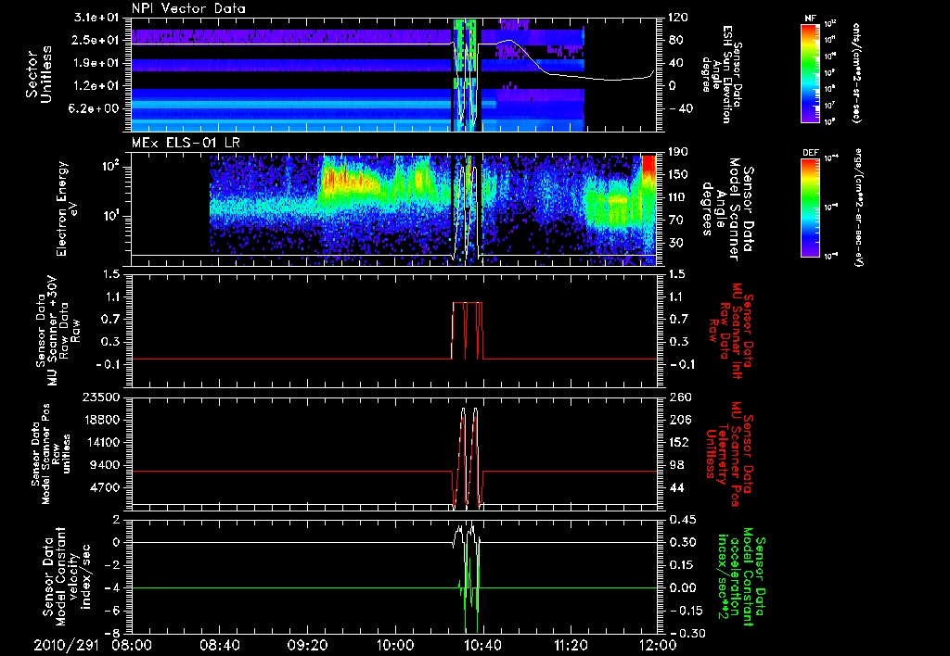Select the 'NPI Vector Data' panel title
Image resolution: width=950 pixels, height=656 pixels.
[188, 8]
